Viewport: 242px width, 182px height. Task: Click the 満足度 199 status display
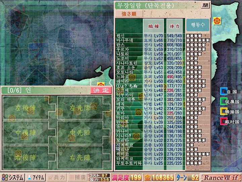click(127, 177)
